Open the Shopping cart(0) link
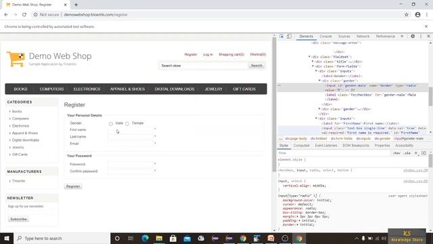This screenshot has height=244, width=433. coord(231,54)
